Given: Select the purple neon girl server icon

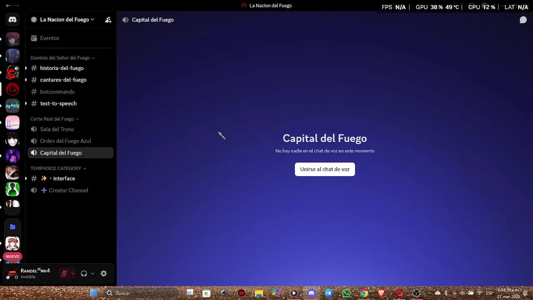Looking at the screenshot, I should 12,156.
